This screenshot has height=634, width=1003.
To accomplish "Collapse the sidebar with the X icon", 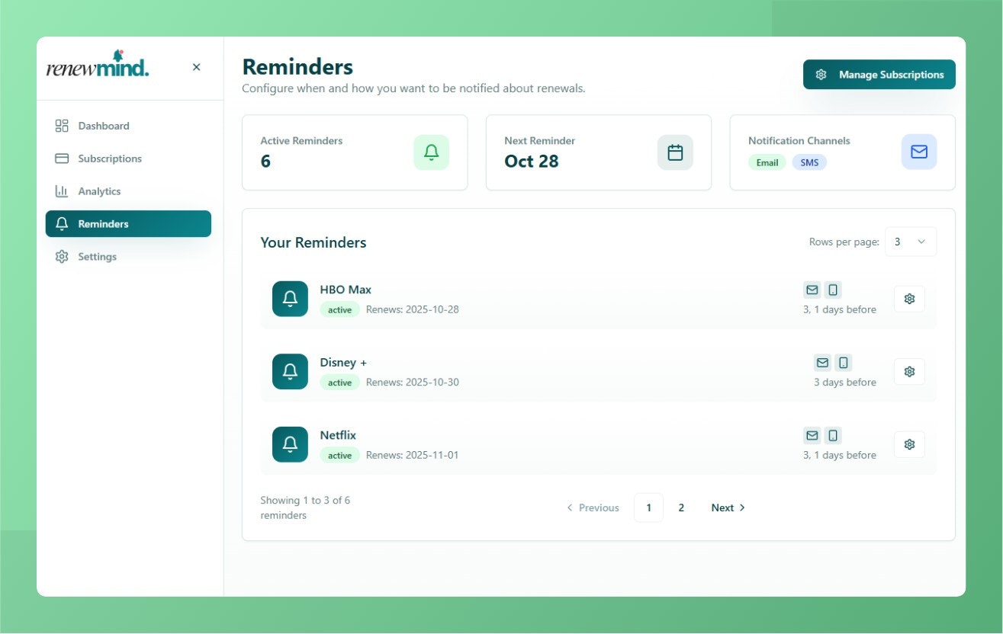I will coord(196,67).
